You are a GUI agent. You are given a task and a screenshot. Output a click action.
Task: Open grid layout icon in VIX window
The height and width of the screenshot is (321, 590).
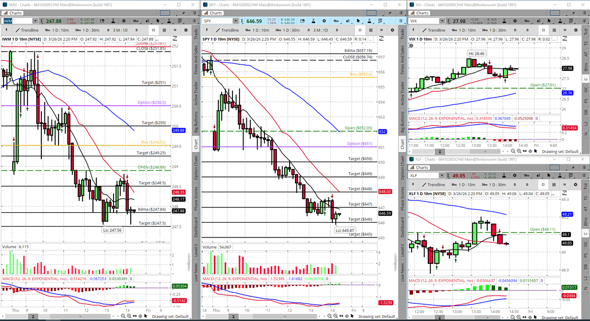(x=554, y=30)
